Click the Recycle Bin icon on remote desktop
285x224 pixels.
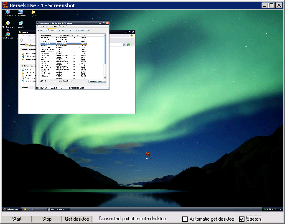coord(20,24)
